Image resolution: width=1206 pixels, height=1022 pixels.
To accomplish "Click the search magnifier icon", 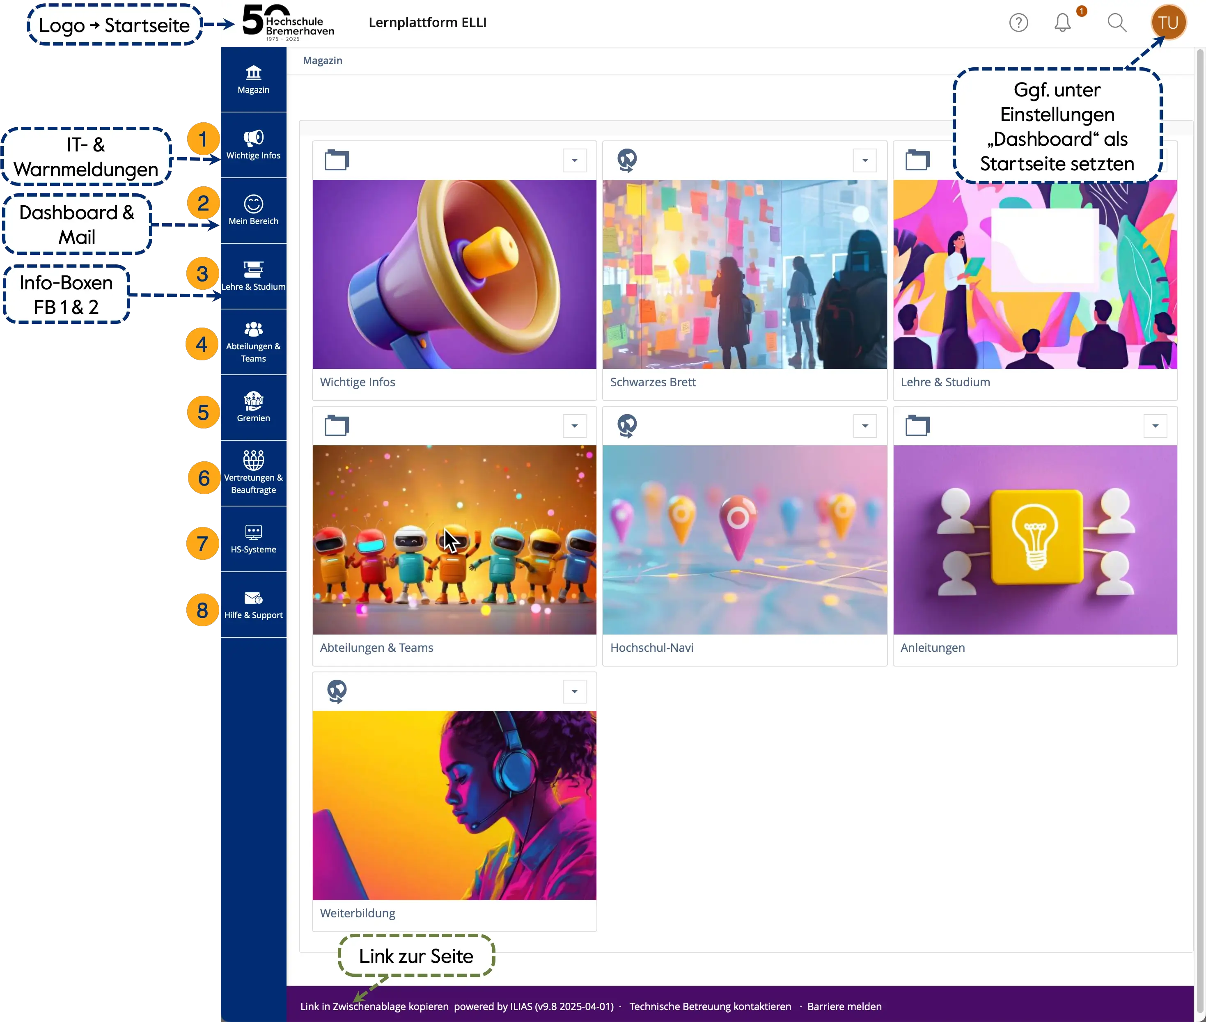I will (1116, 23).
